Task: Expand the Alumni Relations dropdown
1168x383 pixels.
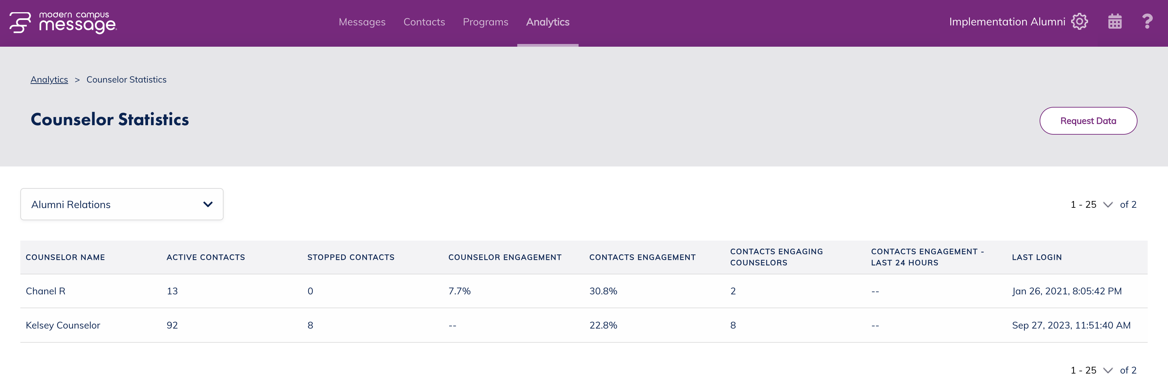Action: 122,204
